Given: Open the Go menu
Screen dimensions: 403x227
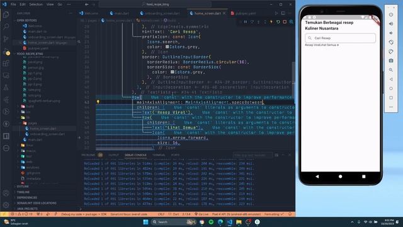Looking at the screenshot, I should tap(60, 4).
